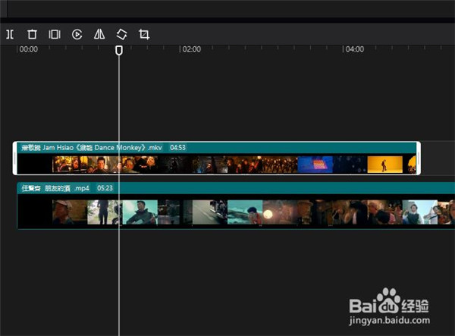This screenshot has width=455, height=336.
Task: Click the playhead handle on ruler
Action: (x=118, y=50)
